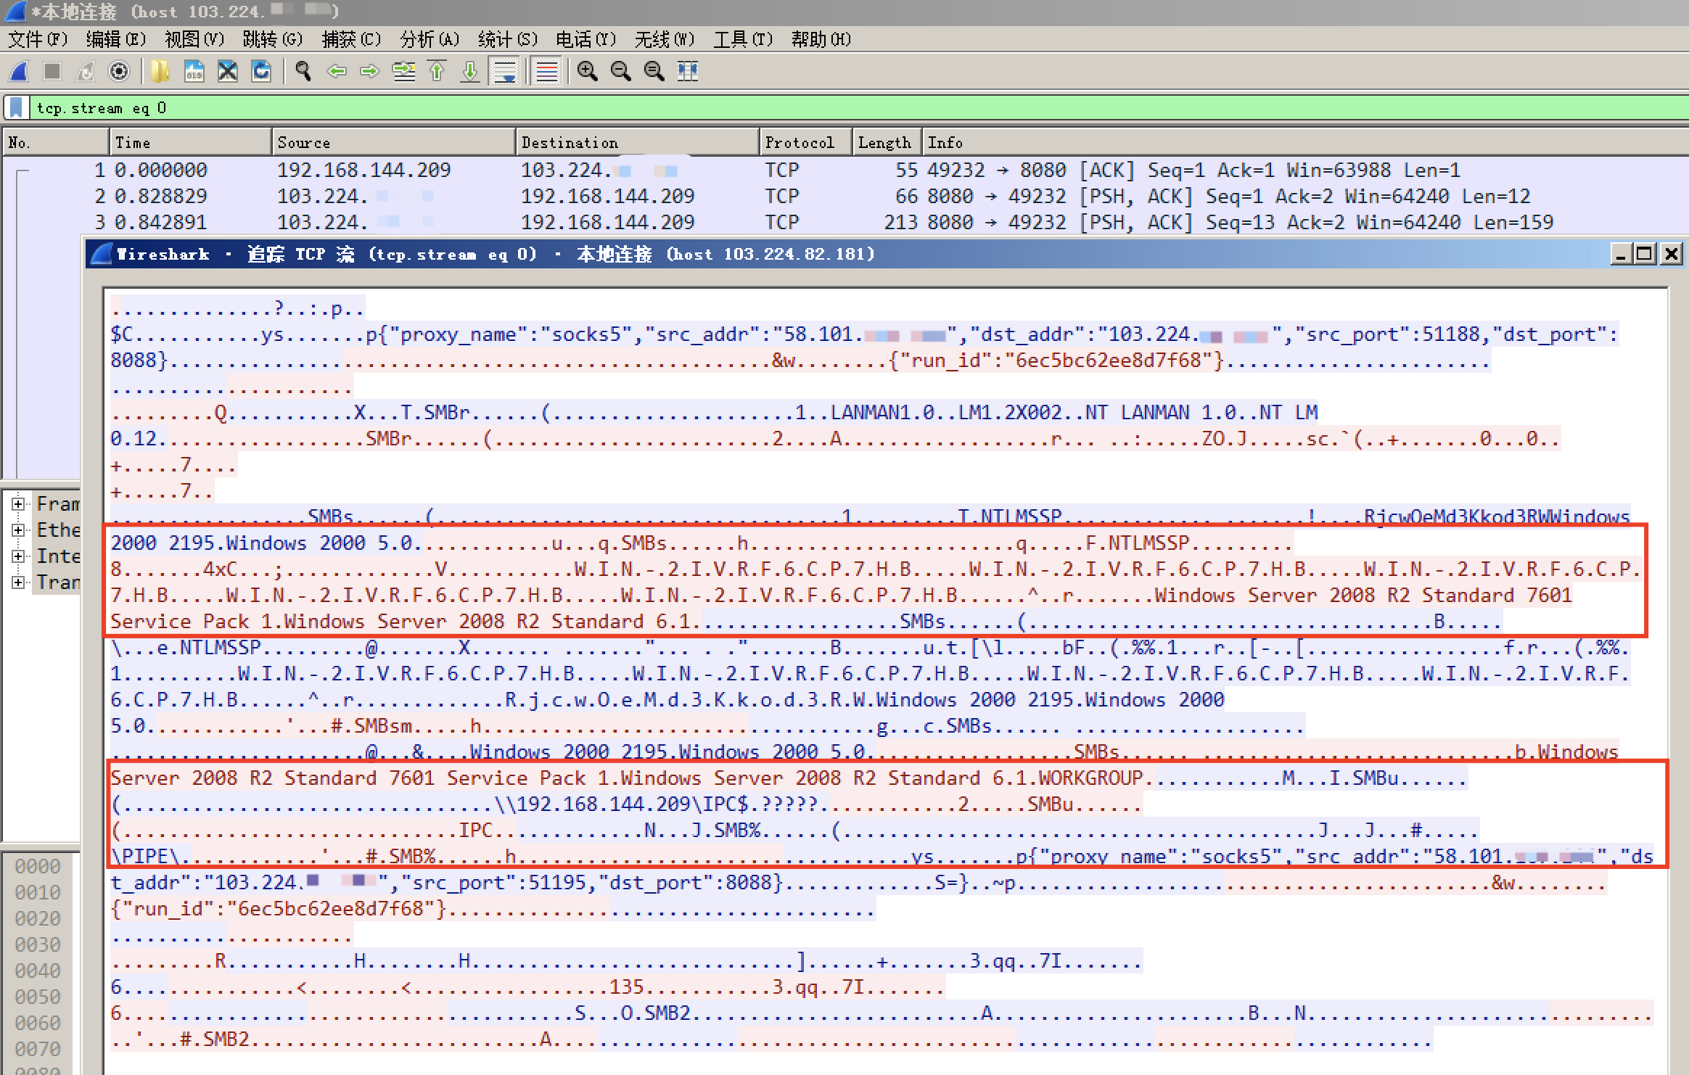Open a capture file with the folder icon
The height and width of the screenshot is (1075, 1689).
click(x=159, y=71)
